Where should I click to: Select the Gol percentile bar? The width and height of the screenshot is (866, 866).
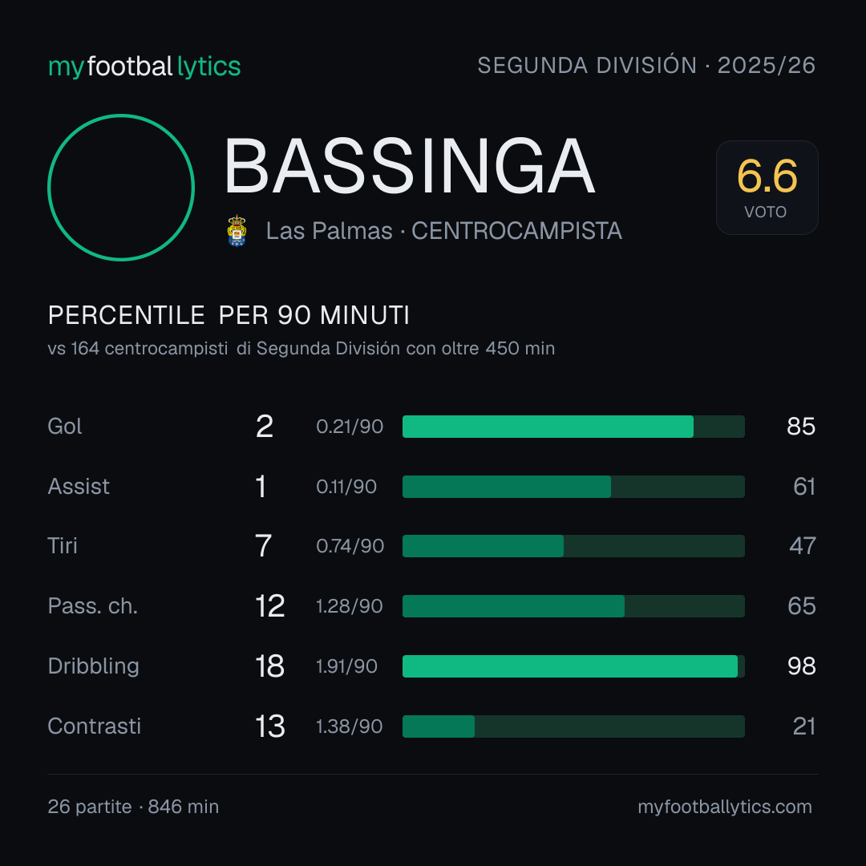573,427
